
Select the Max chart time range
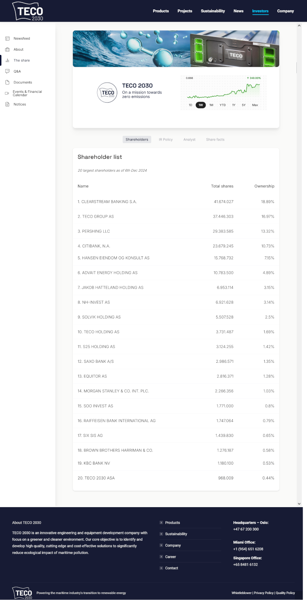pyautogui.click(x=255, y=105)
